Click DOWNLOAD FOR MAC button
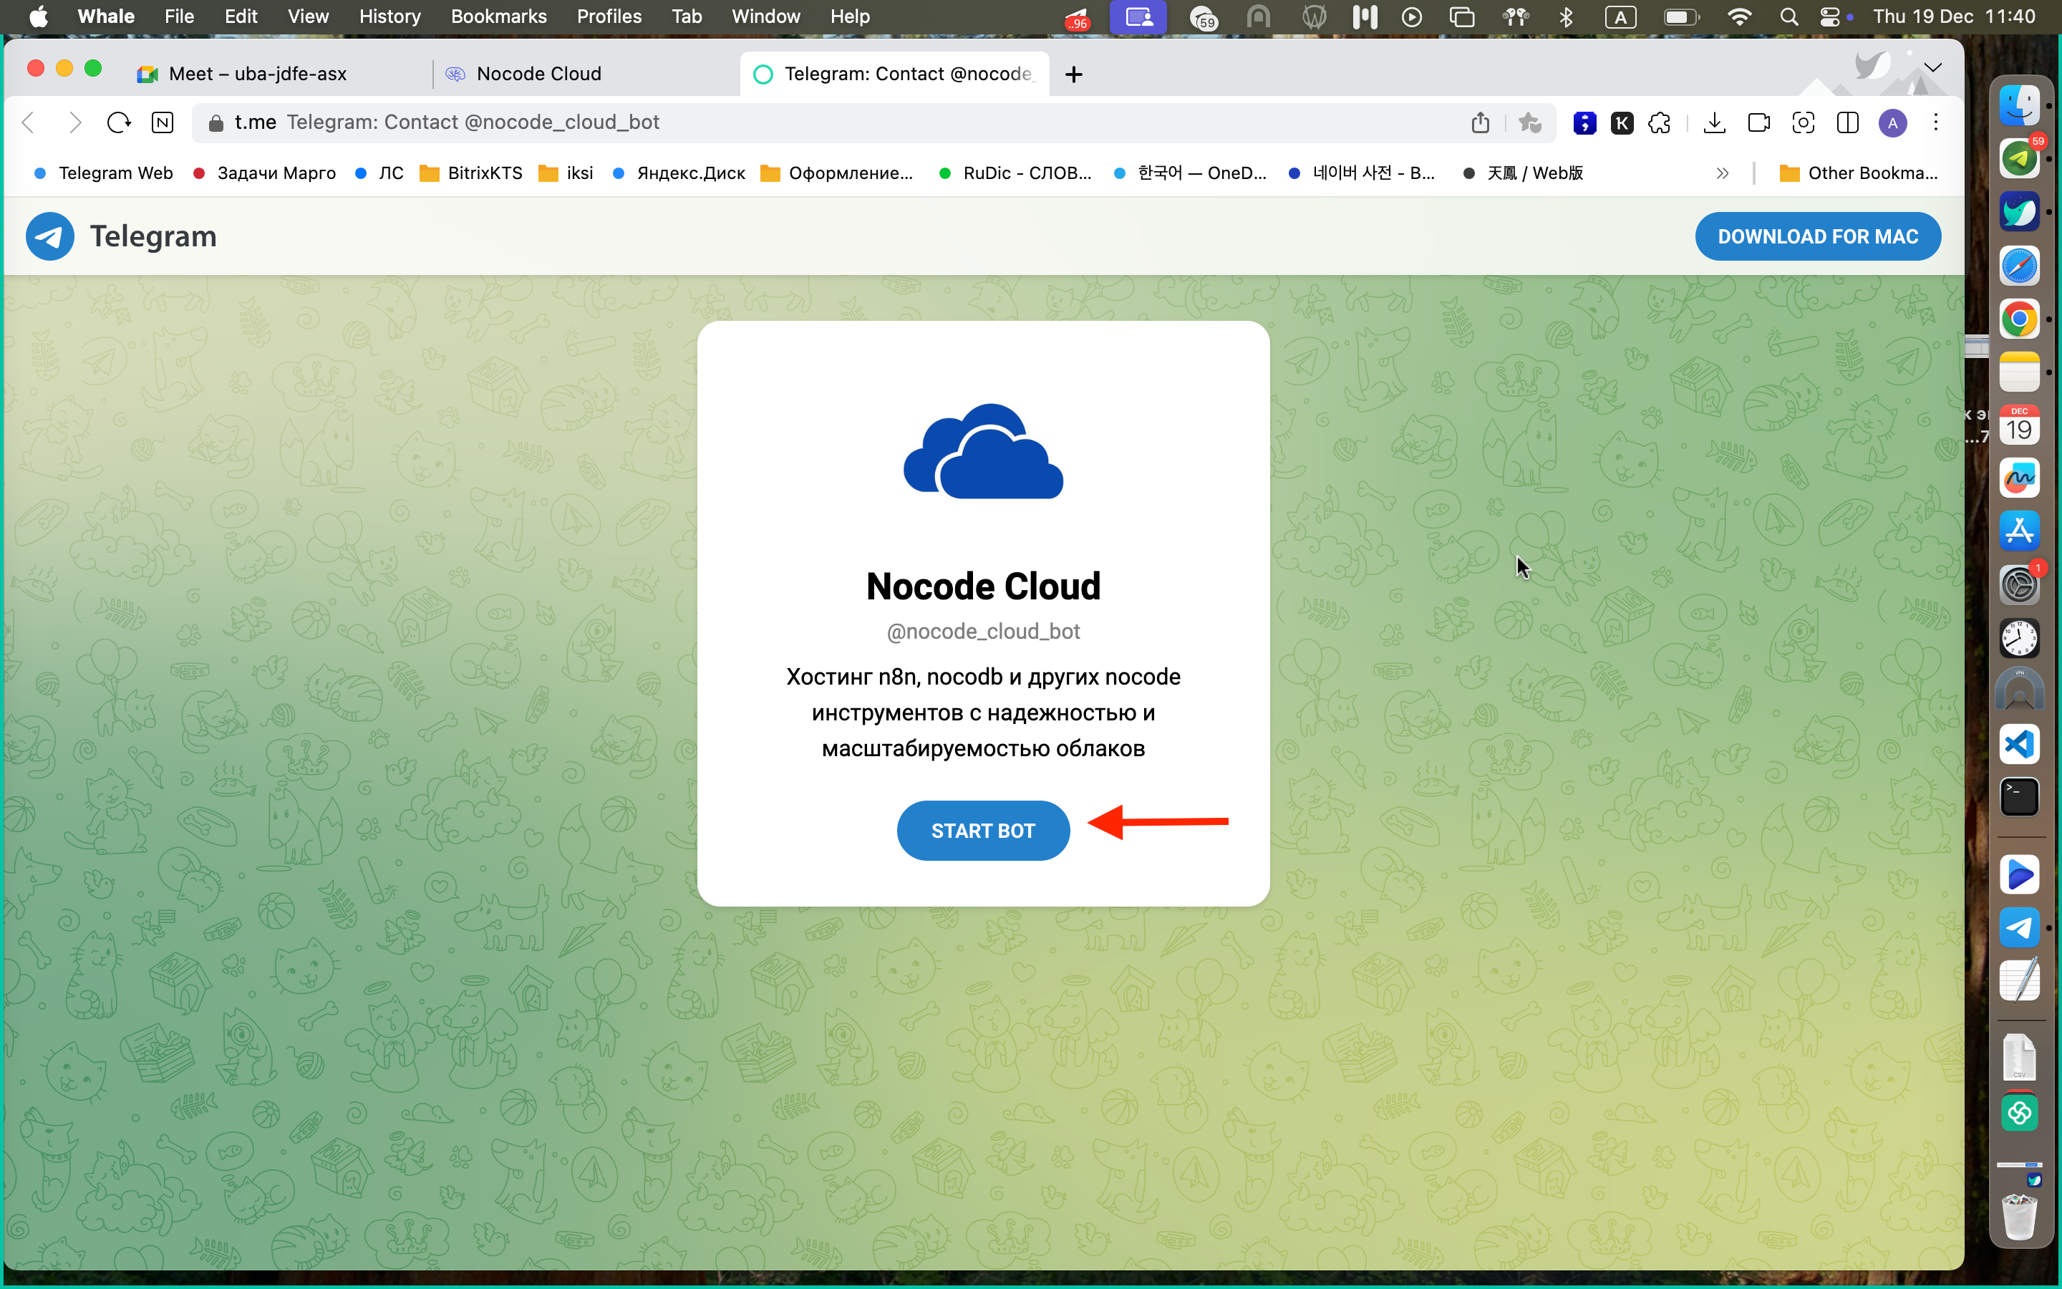This screenshot has height=1289, width=2062. coord(1817,236)
